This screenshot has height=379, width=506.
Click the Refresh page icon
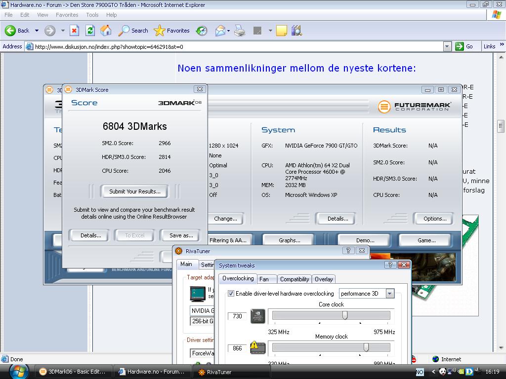tap(90, 31)
